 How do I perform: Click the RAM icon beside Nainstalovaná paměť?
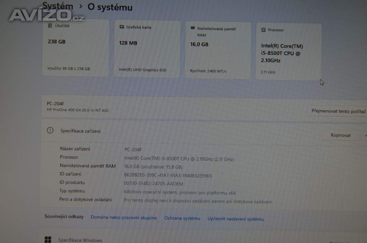[x=192, y=29]
